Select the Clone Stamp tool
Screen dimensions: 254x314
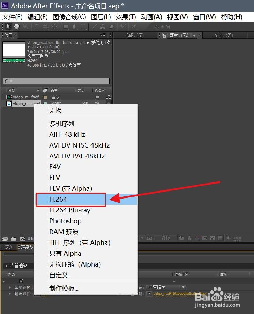[x=103, y=27]
